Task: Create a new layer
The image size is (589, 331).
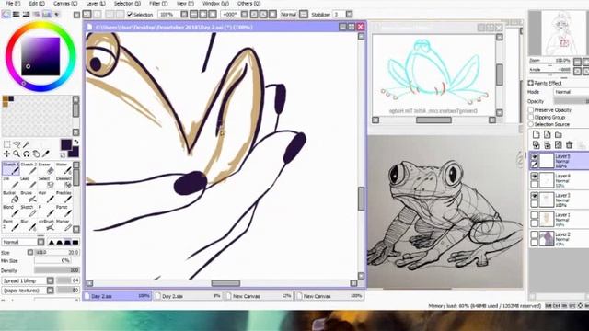Action: point(536,135)
